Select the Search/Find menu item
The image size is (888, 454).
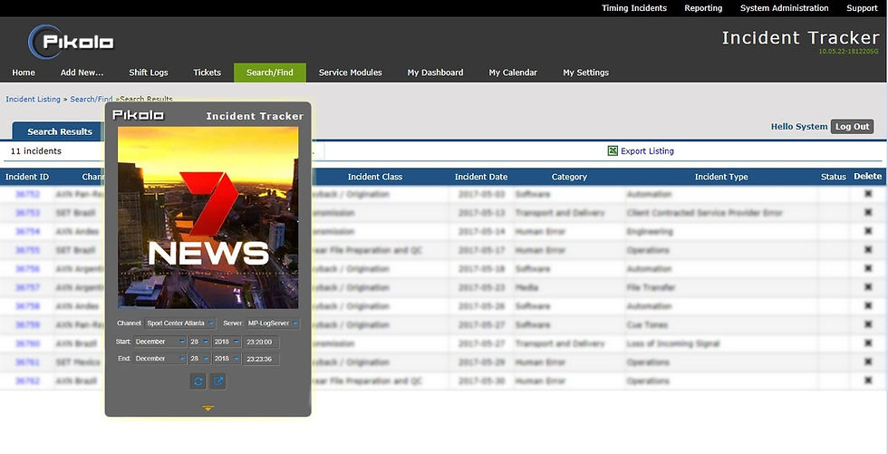(x=270, y=72)
